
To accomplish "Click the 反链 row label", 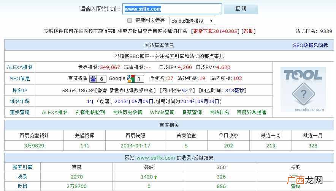I will [22, 186].
